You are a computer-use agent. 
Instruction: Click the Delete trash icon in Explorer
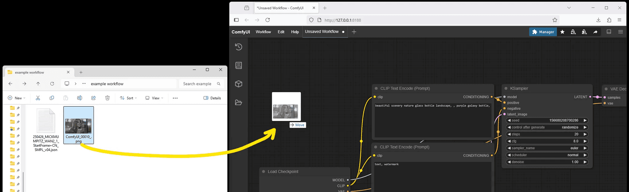[x=107, y=98]
